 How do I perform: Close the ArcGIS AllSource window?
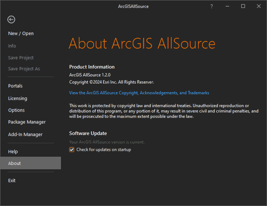tap(258, 6)
